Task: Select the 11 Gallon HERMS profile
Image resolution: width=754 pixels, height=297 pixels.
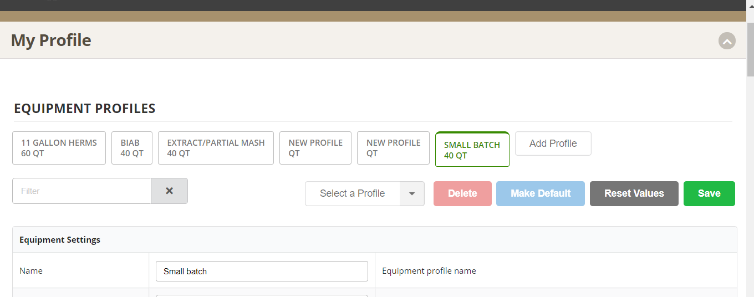Action: tap(59, 148)
